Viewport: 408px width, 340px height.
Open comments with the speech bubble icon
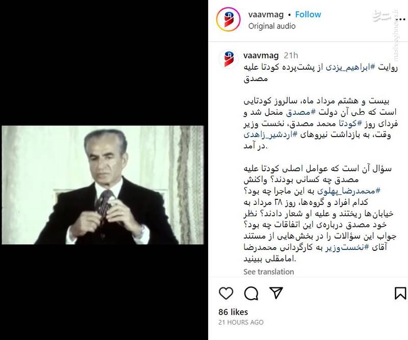[x=251, y=294]
